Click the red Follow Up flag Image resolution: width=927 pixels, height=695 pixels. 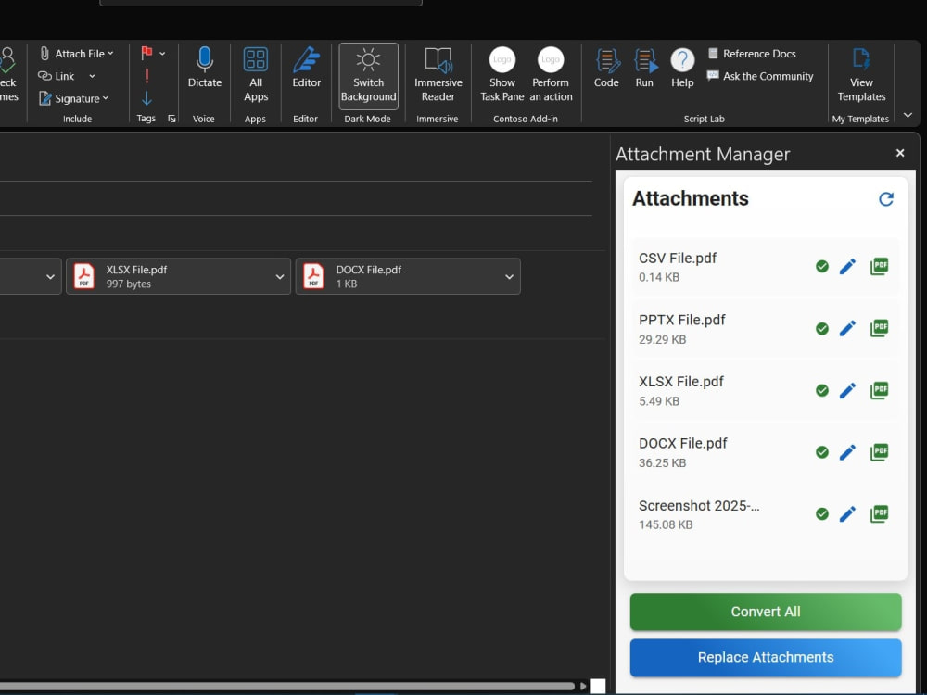[146, 53]
